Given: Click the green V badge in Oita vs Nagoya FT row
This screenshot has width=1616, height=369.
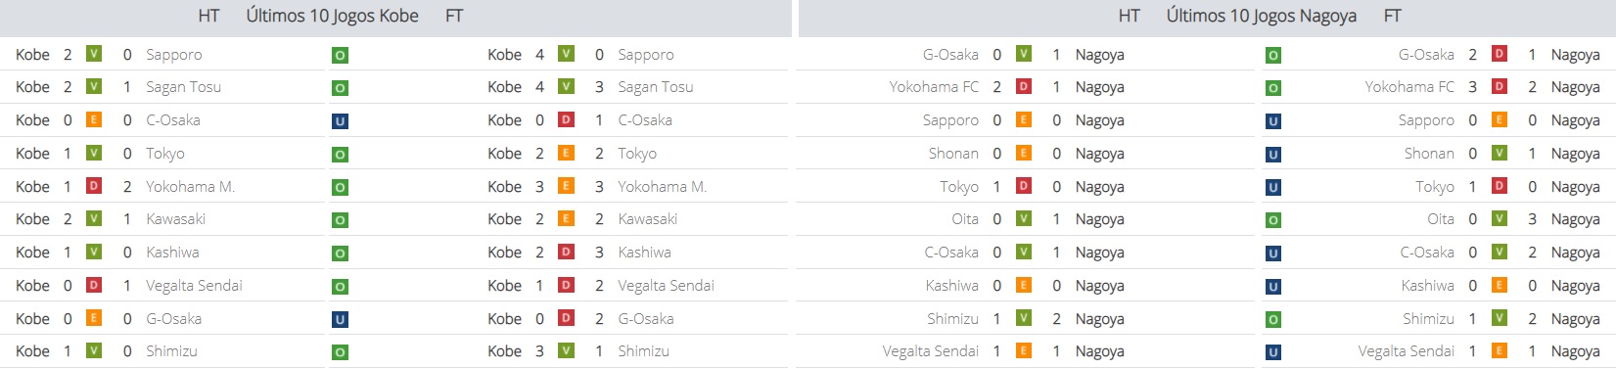Looking at the screenshot, I should click(x=1499, y=218).
